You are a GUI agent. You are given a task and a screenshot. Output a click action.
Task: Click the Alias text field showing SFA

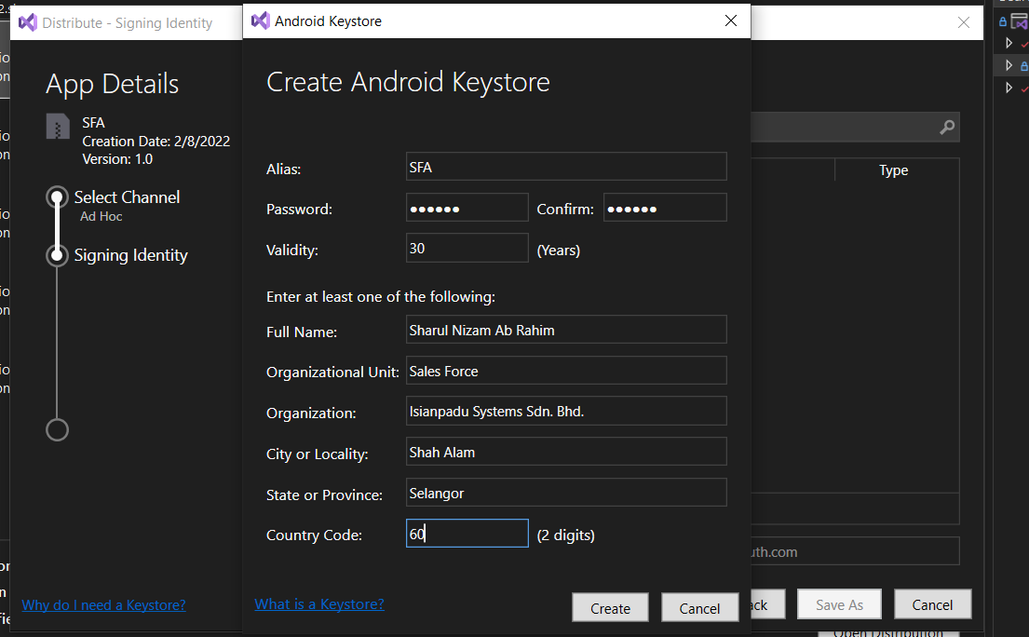(x=565, y=166)
